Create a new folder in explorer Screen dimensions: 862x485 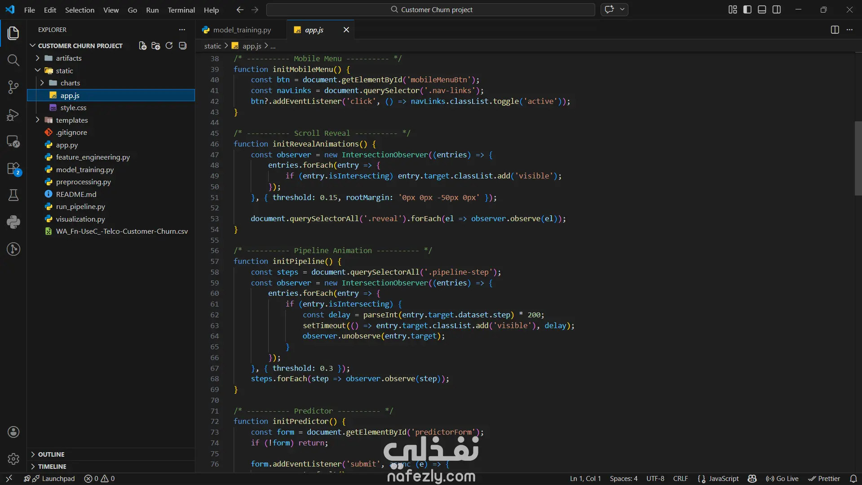156,46
